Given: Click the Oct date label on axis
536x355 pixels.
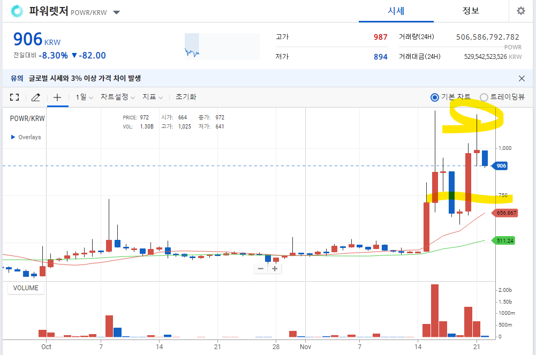Looking at the screenshot, I should pos(46,347).
